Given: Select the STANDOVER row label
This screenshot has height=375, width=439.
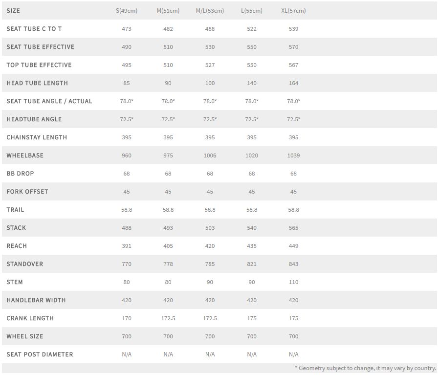Looking at the screenshot, I should pyautogui.click(x=25, y=264).
